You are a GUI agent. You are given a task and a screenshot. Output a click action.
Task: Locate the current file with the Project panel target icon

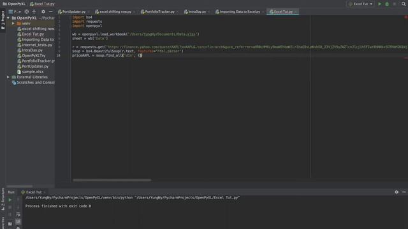(27, 11)
